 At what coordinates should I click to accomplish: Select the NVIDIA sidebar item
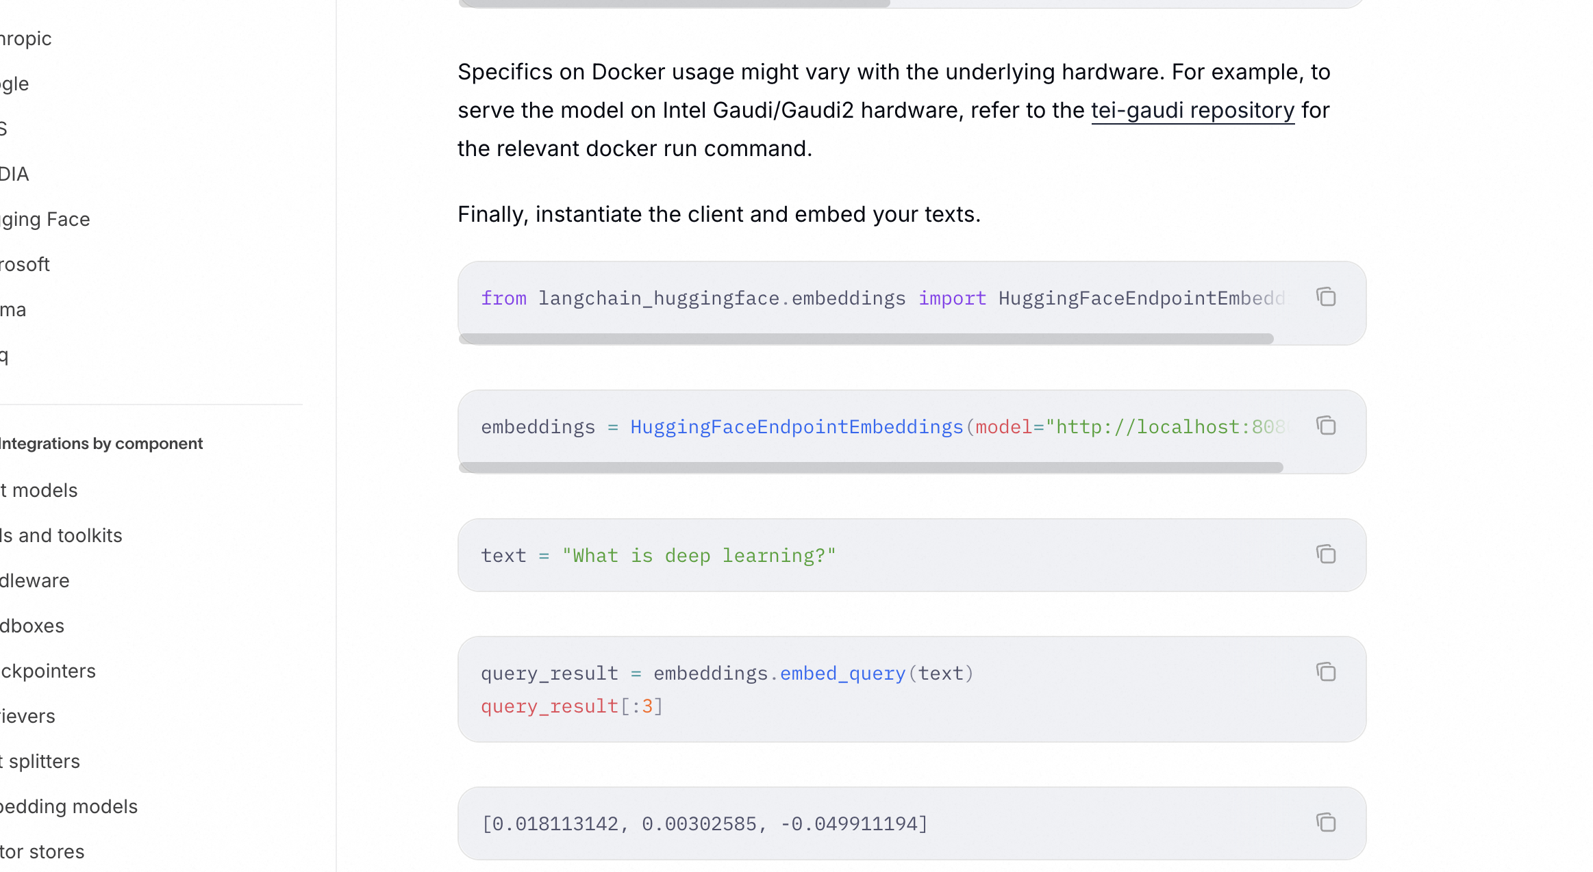click(14, 174)
